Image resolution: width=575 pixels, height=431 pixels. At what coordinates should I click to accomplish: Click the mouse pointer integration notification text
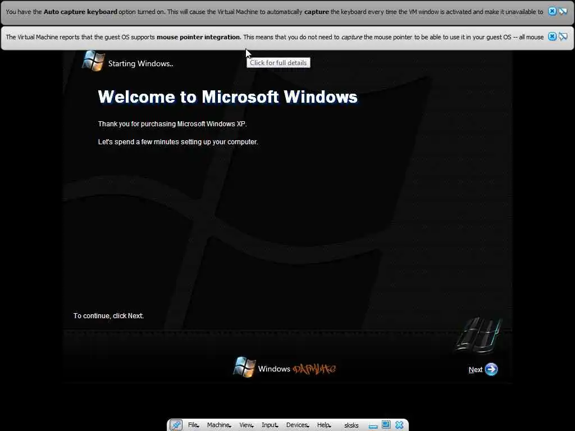point(275,37)
